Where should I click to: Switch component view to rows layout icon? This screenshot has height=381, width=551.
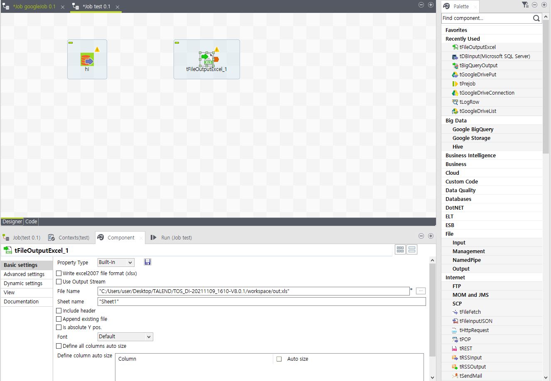412,249
